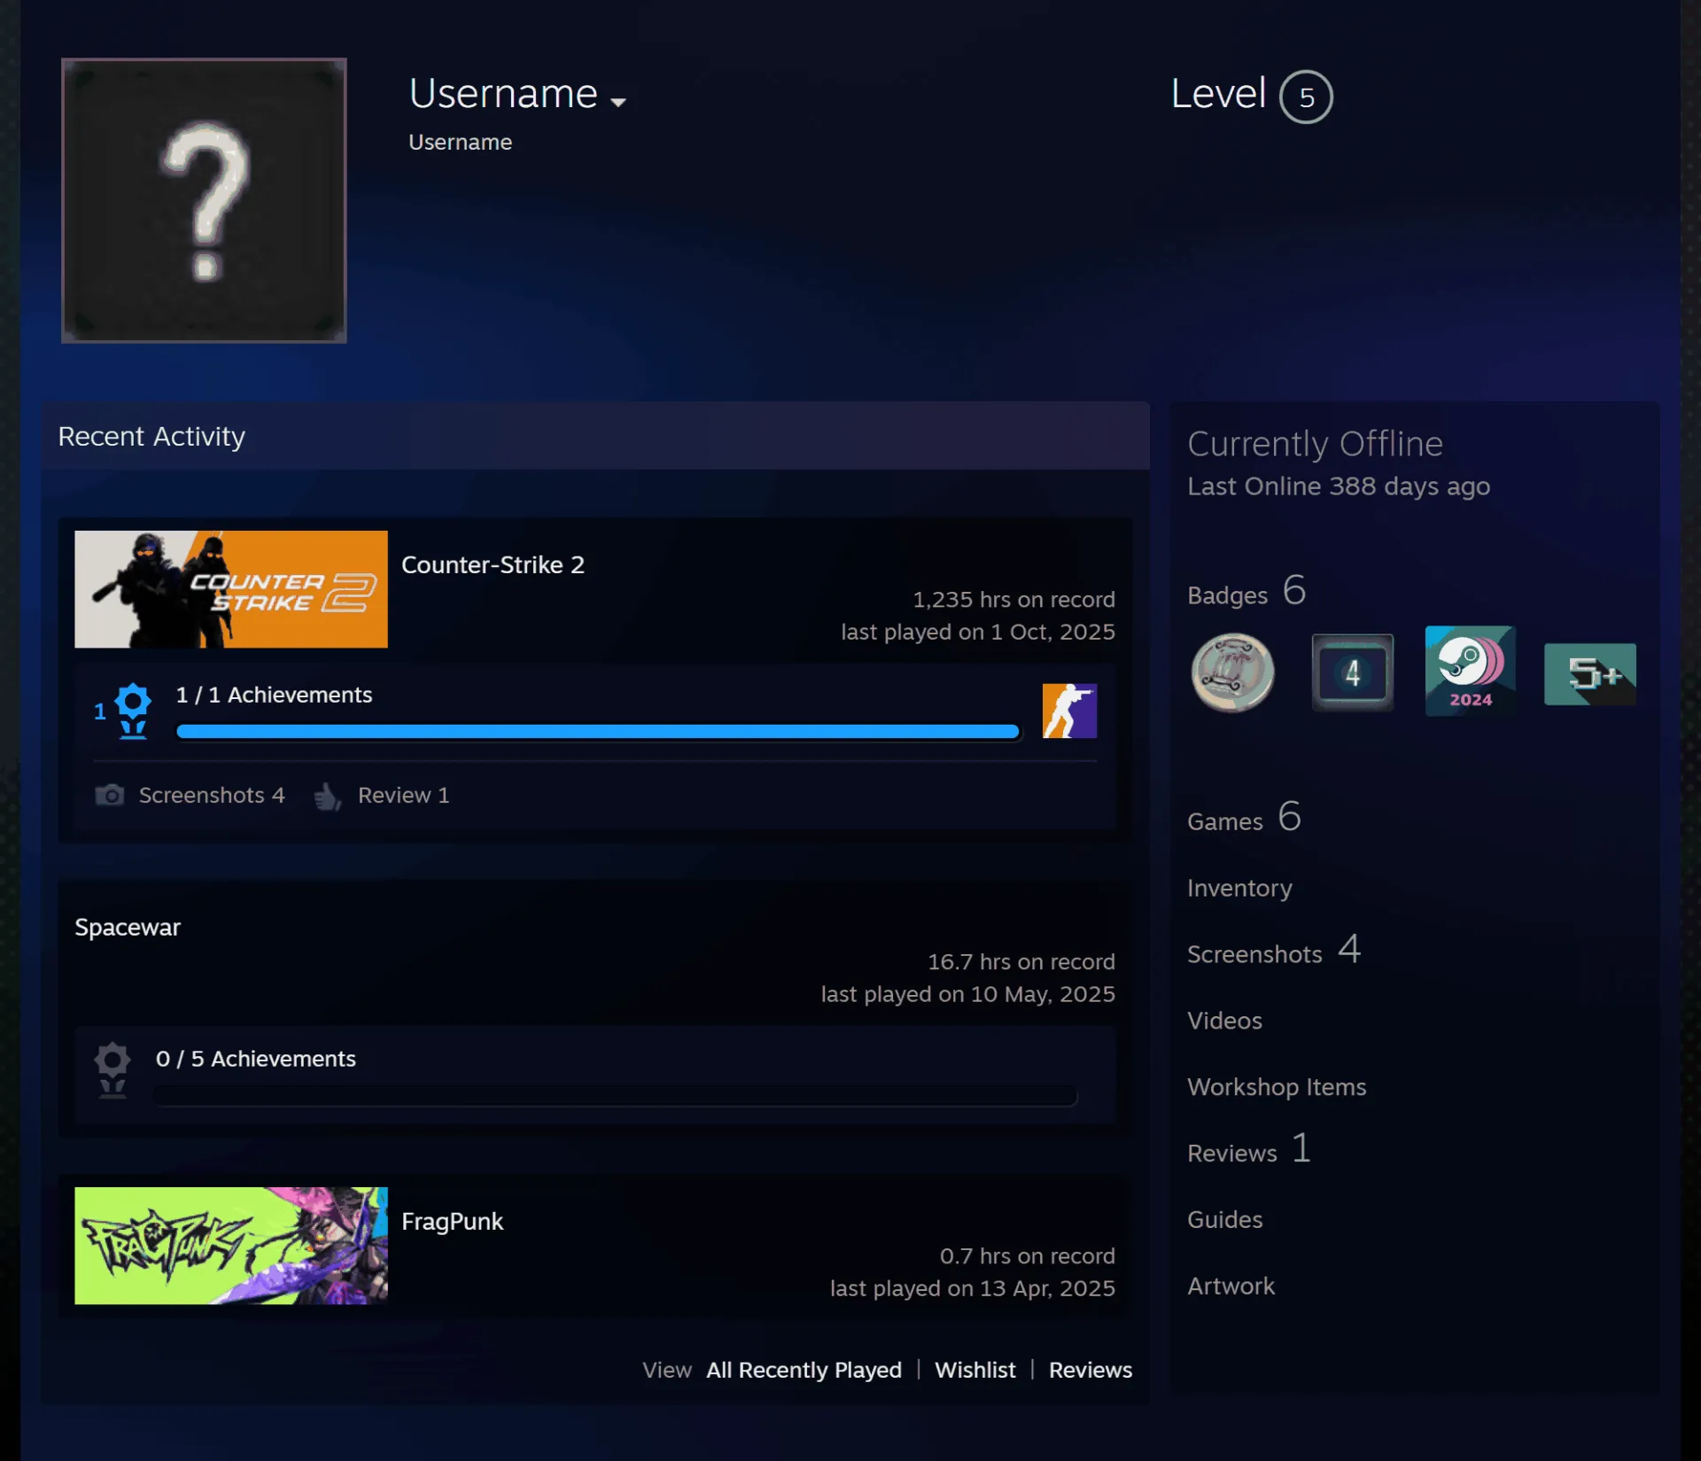Open the Reviews link beside Wishlist
The height and width of the screenshot is (1461, 1701).
1090,1370
